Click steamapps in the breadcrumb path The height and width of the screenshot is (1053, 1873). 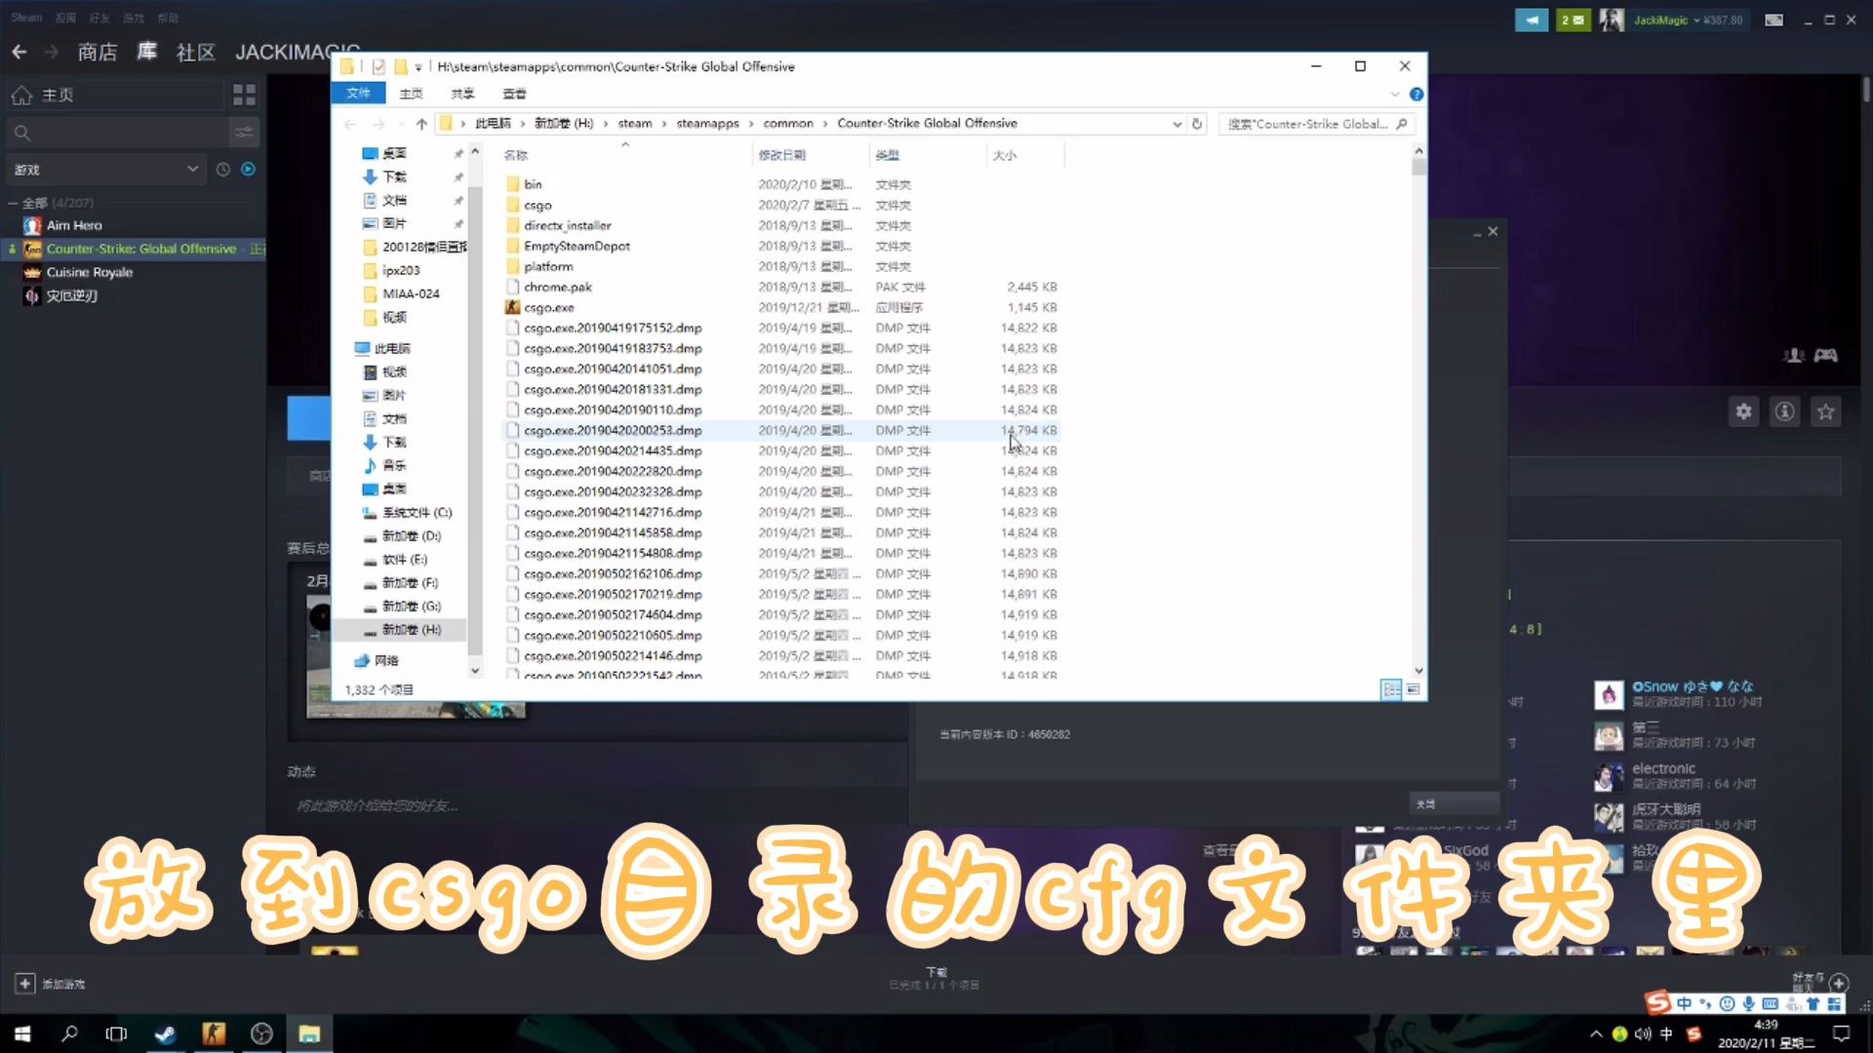coord(707,124)
